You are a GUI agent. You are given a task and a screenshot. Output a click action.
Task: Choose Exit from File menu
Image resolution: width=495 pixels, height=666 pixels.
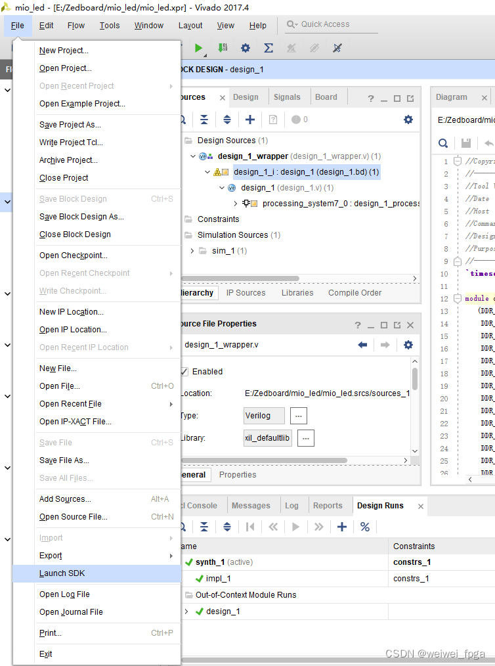pyautogui.click(x=97, y=654)
